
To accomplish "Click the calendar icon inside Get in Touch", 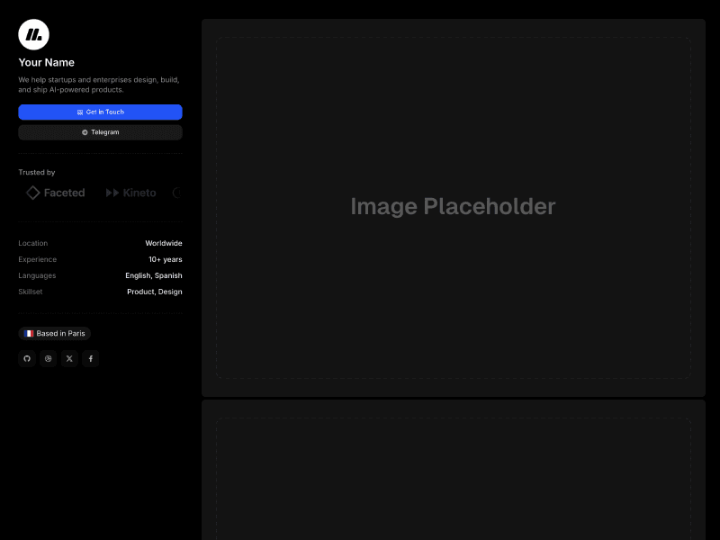I will (80, 112).
